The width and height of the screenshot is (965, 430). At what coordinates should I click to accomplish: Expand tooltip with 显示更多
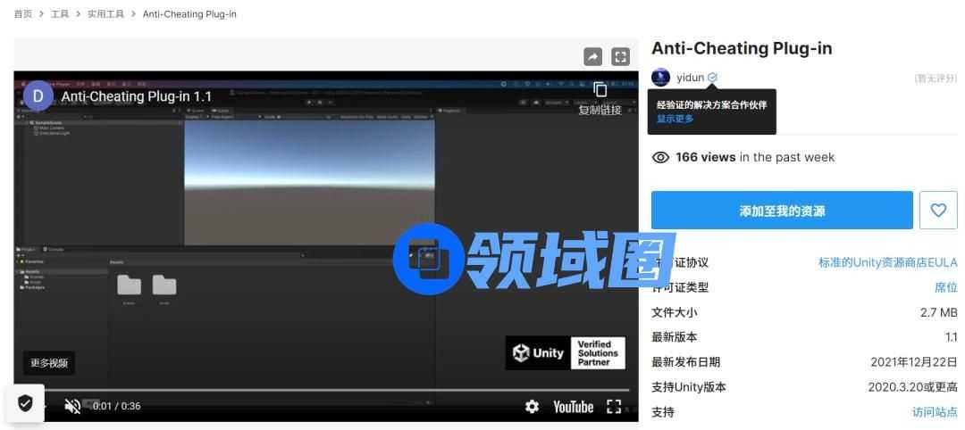tap(675, 119)
